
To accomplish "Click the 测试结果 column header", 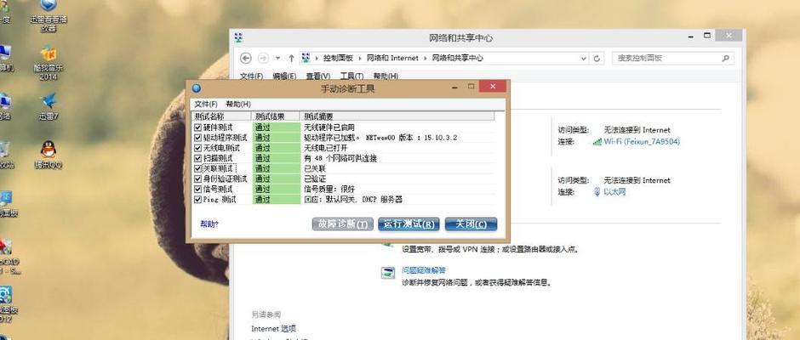I will coord(276,116).
